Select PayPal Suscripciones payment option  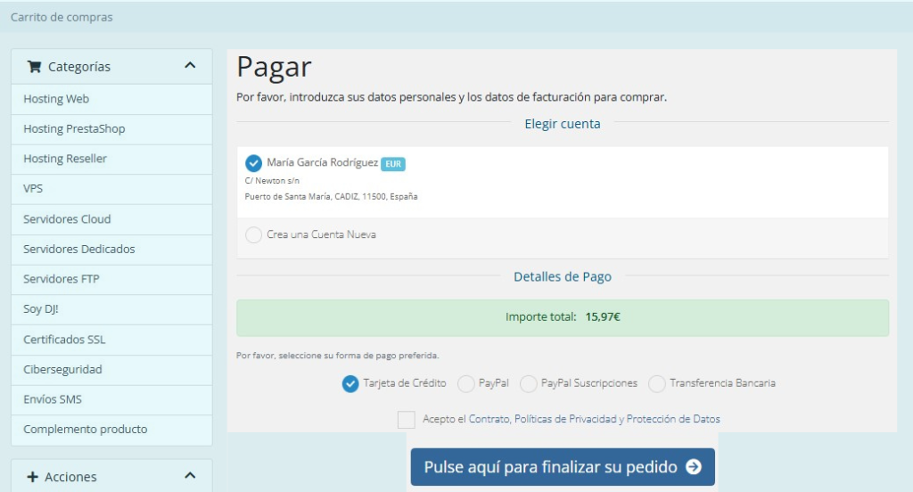528,383
